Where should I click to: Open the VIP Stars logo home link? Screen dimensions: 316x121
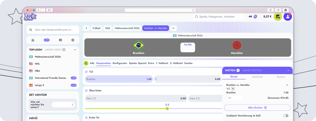coord(30,17)
